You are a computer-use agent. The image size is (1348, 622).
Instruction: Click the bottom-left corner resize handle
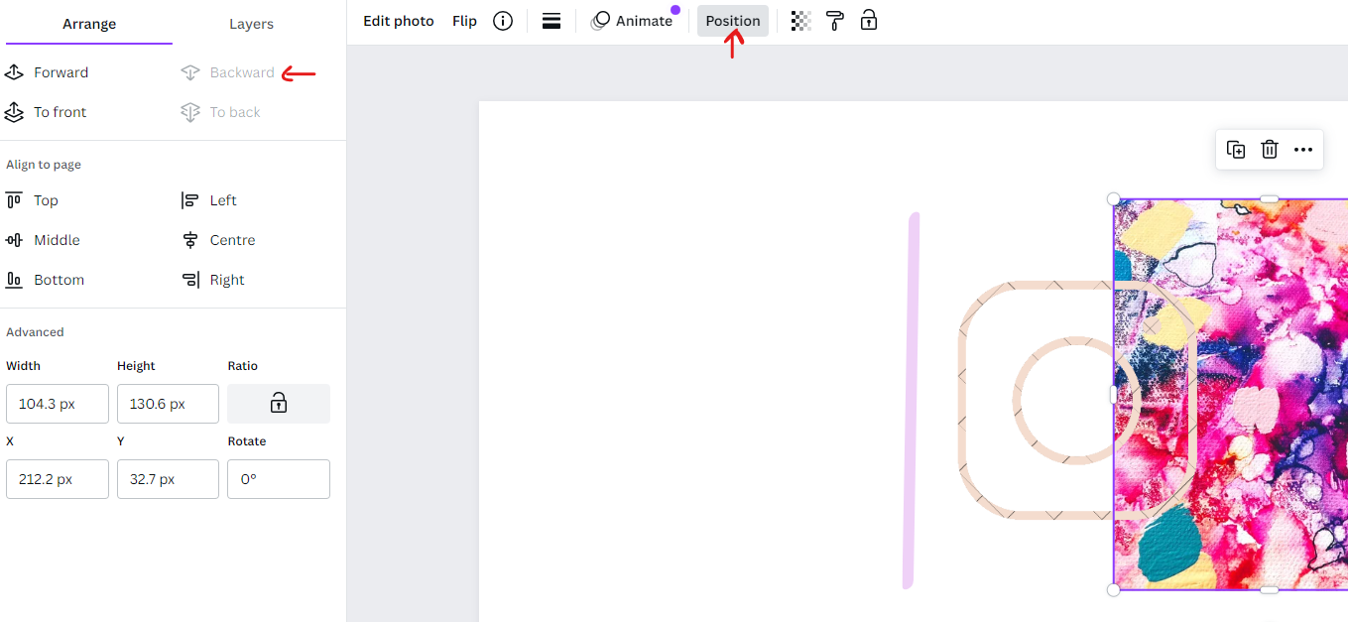1113,590
